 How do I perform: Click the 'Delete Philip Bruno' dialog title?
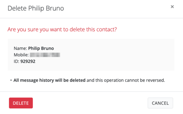click(36, 8)
